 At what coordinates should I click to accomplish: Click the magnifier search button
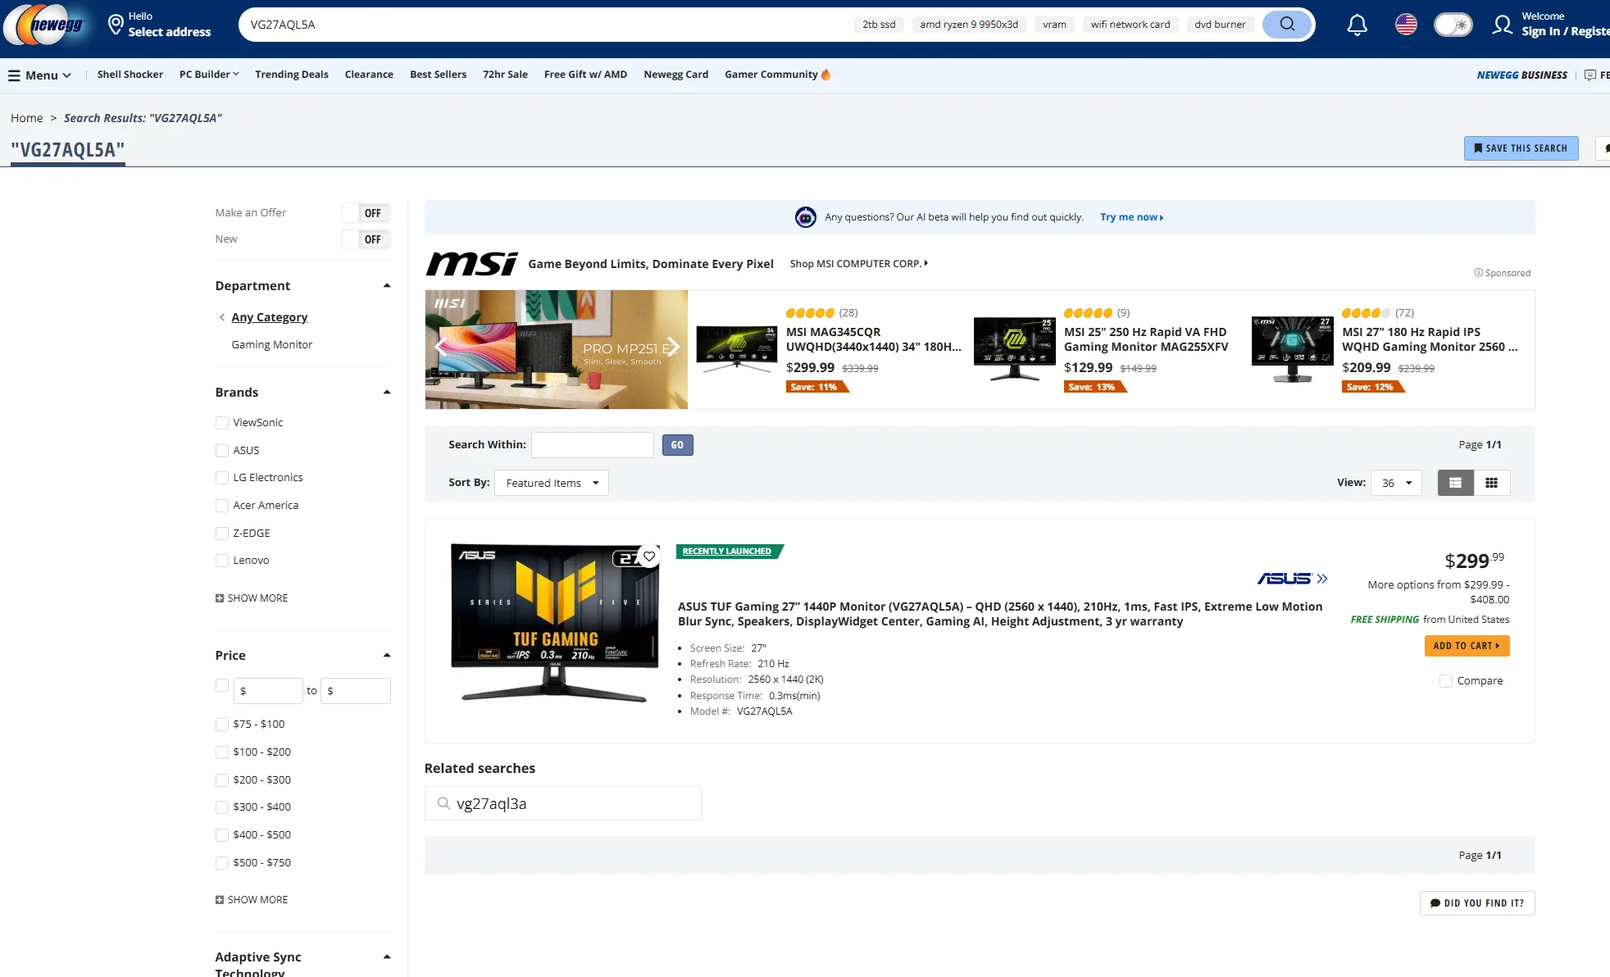[x=1287, y=24]
